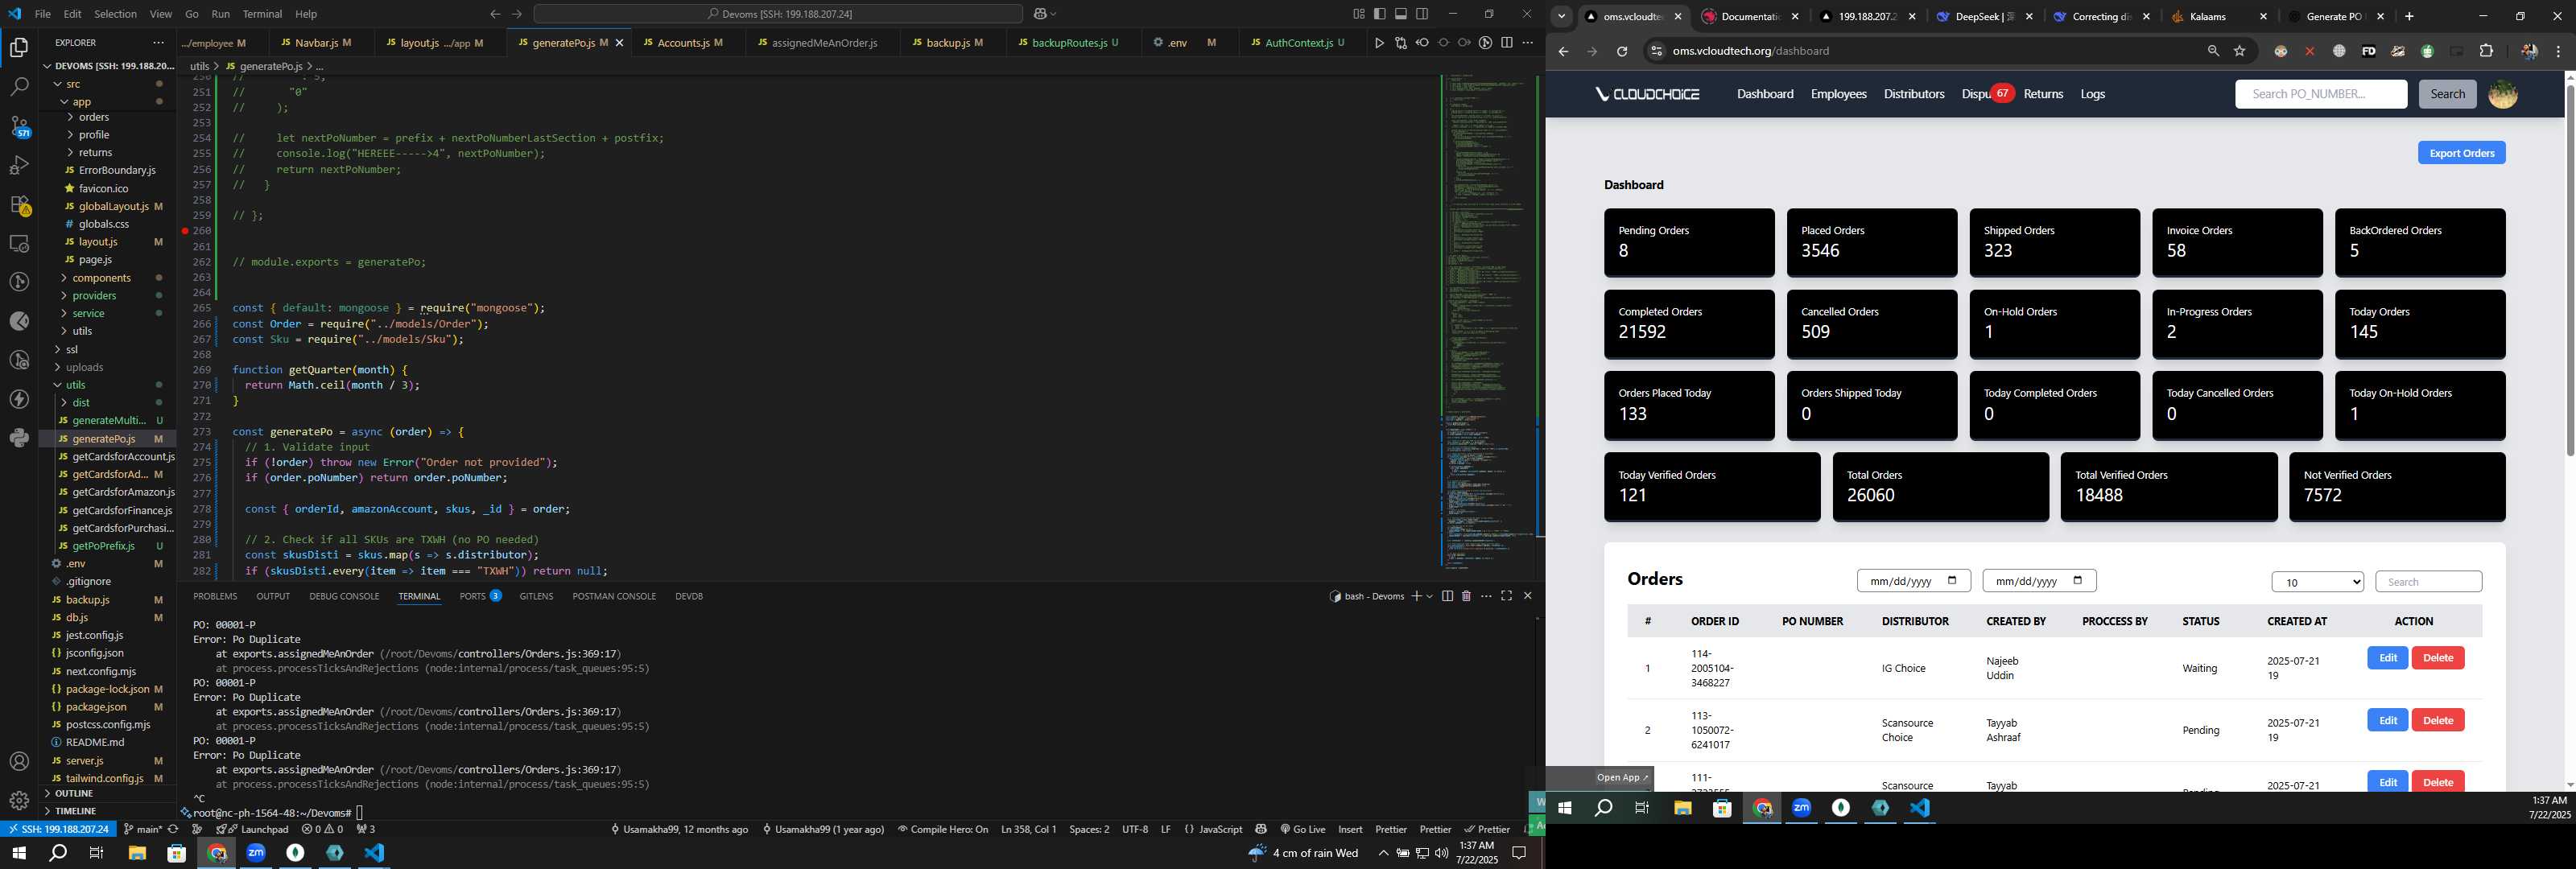This screenshot has height=869, width=2576.
Task: Open the Manage gear in VS Code
Action: click(19, 800)
